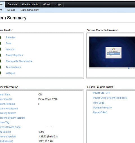
Task: Open Removable Flash Media status
Action: [x=19, y=61]
